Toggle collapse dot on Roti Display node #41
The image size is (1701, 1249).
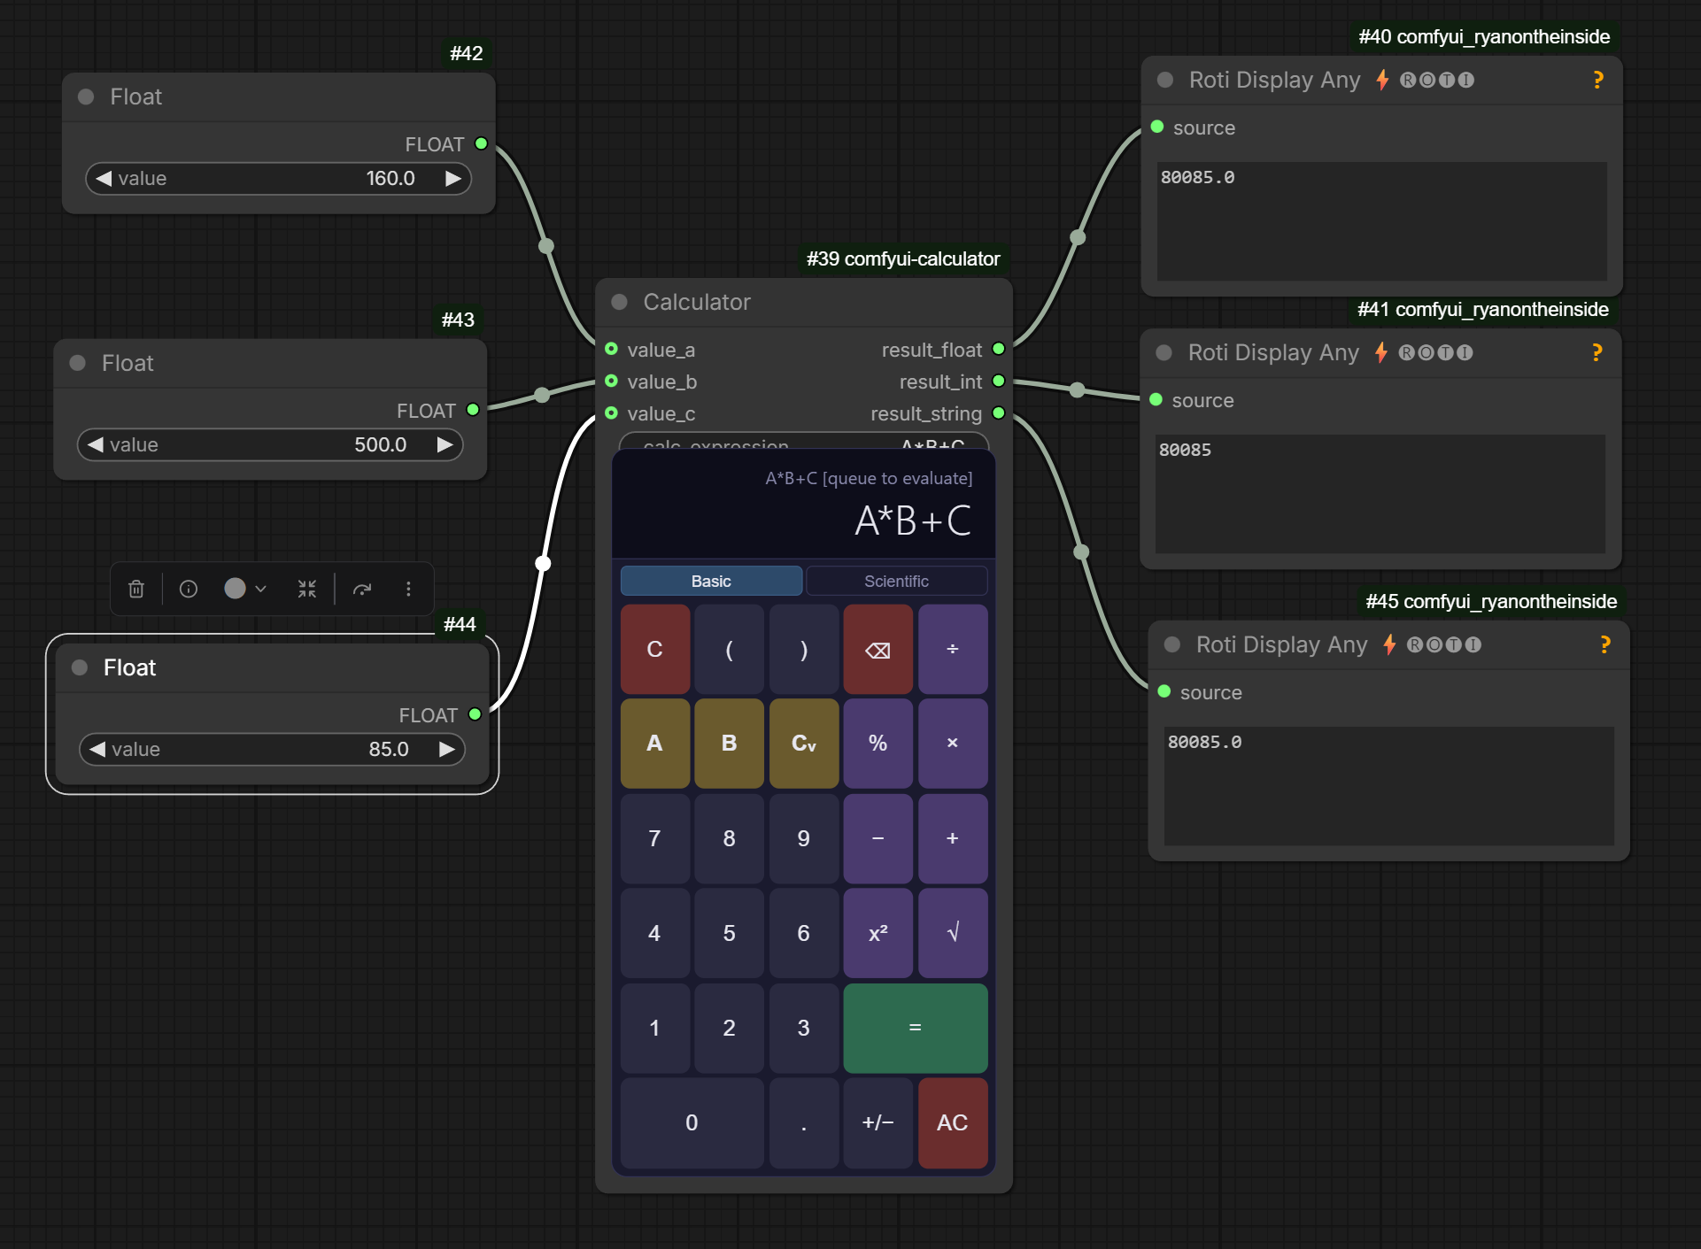[1164, 353]
